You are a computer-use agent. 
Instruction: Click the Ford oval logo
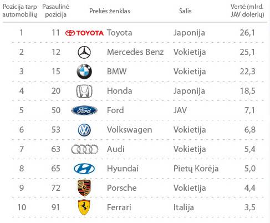pyautogui.click(x=84, y=110)
